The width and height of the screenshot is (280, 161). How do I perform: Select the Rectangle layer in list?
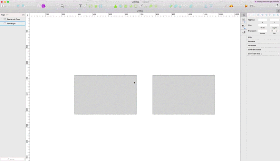point(13,24)
